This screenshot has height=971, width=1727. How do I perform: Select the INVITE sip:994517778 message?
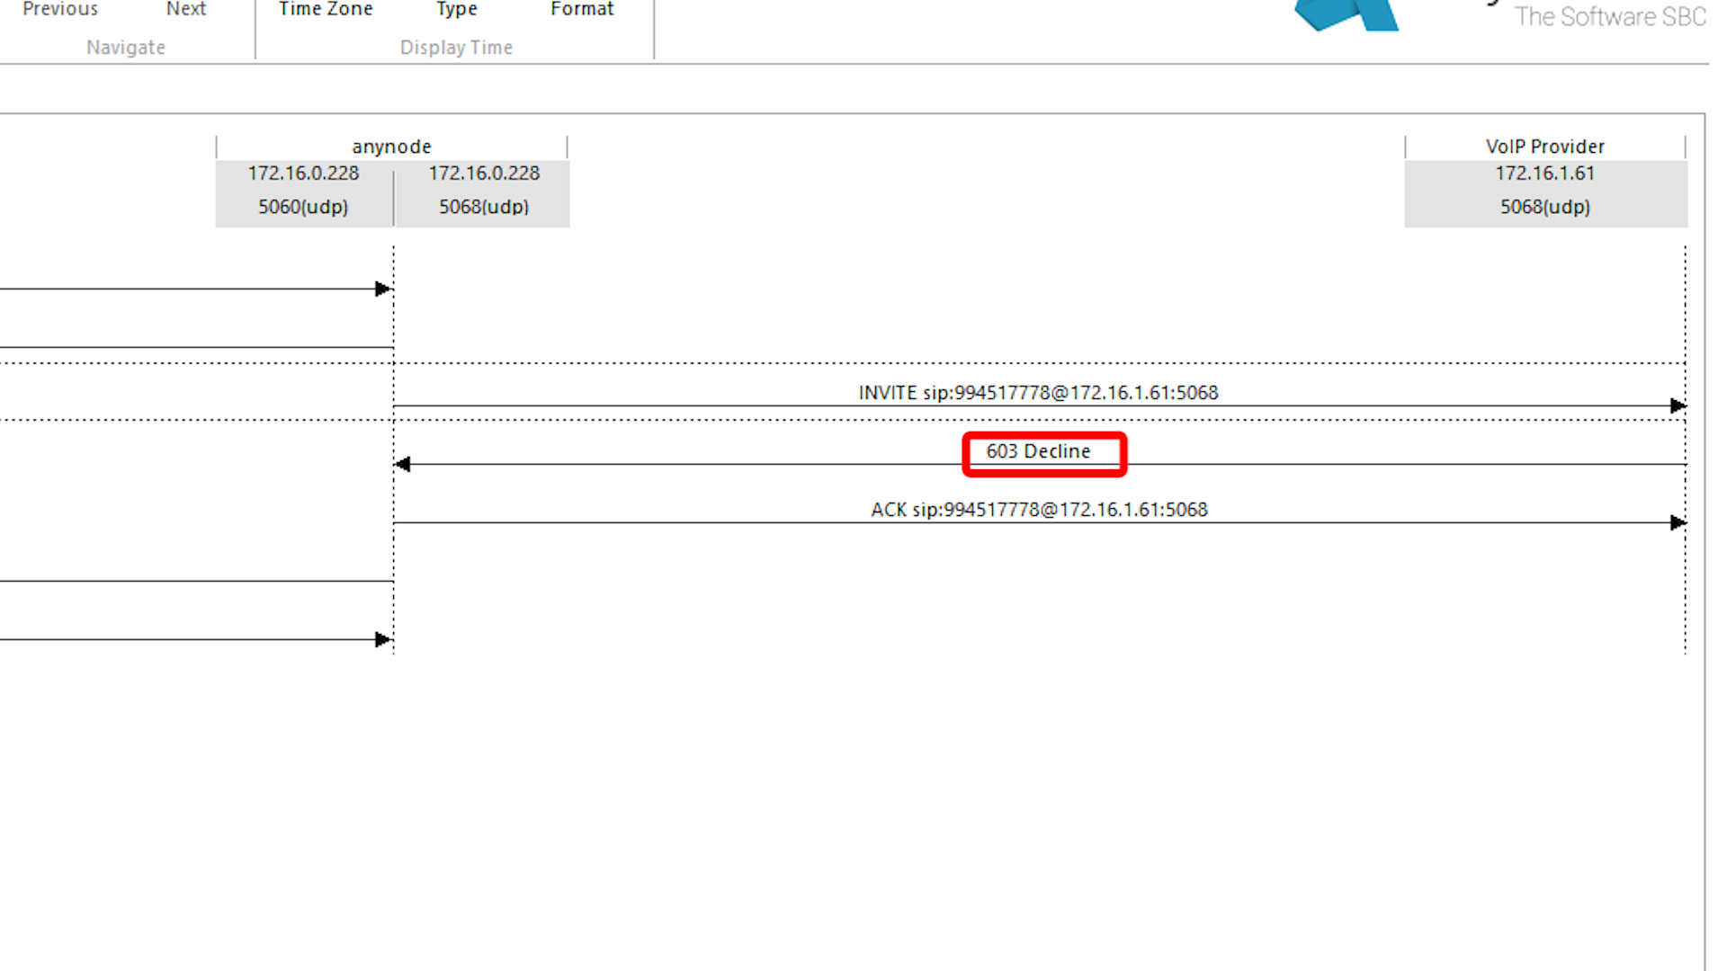coord(1038,393)
